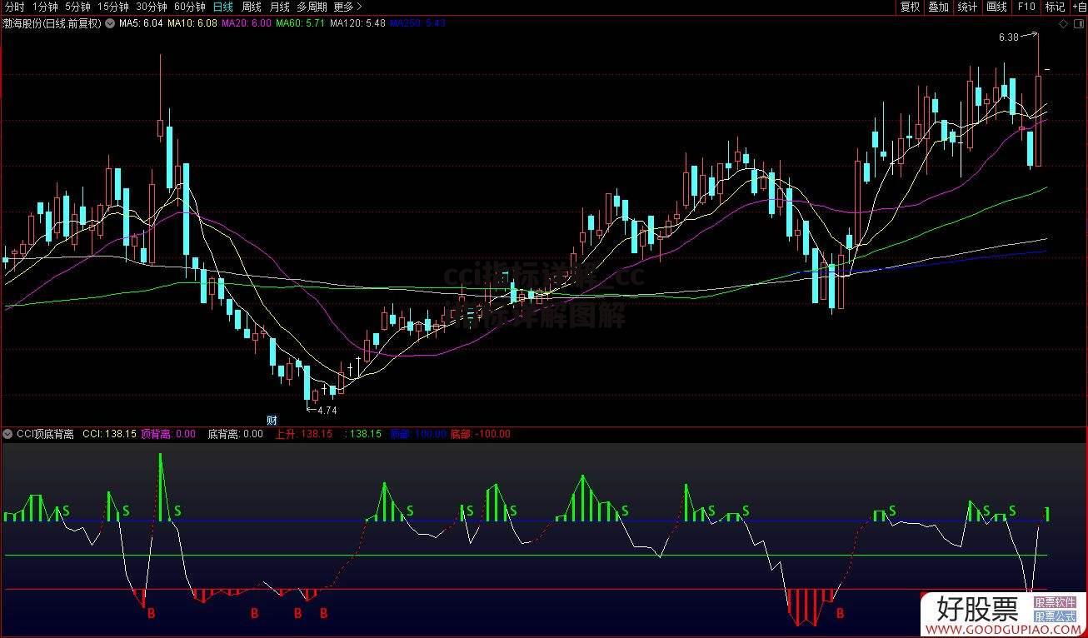Click the MA250: 5.43 indicator value

click(417, 23)
